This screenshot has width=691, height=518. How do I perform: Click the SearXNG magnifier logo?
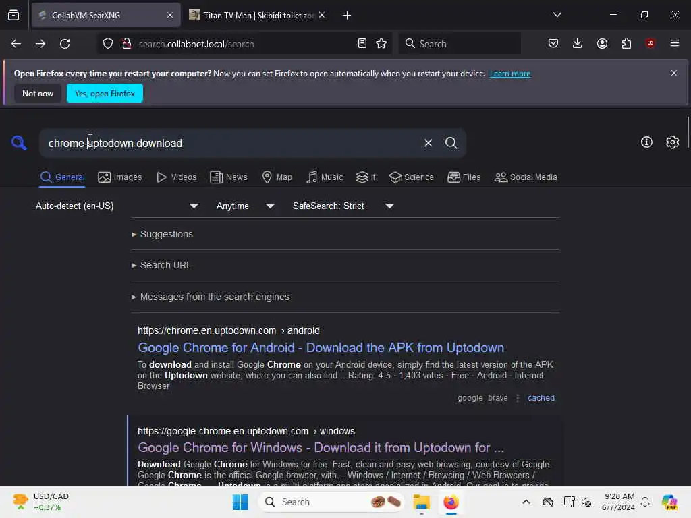pos(19,143)
